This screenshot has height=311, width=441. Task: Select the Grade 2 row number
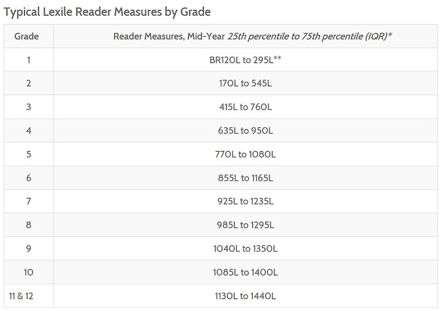[x=29, y=83]
